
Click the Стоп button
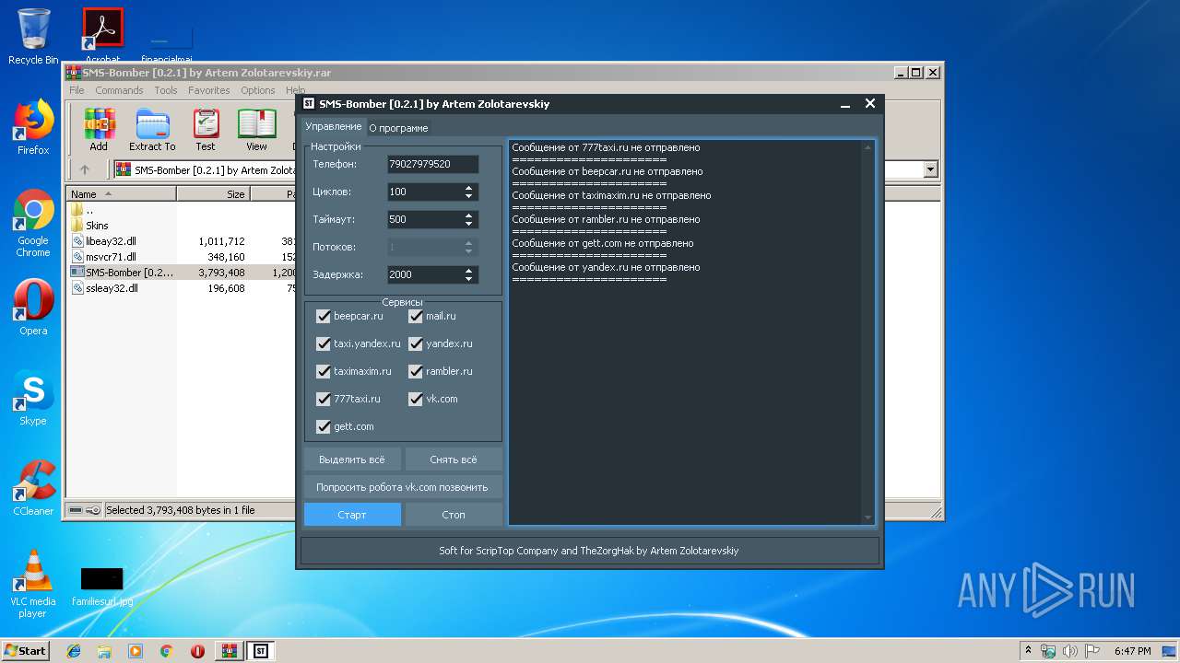[x=454, y=515]
